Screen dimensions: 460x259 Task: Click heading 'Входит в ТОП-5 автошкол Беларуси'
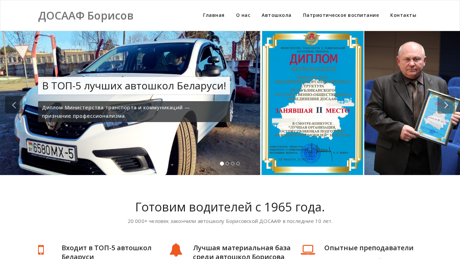[x=107, y=252]
